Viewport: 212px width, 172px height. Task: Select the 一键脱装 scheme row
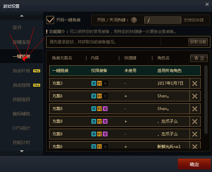[x=125, y=71]
